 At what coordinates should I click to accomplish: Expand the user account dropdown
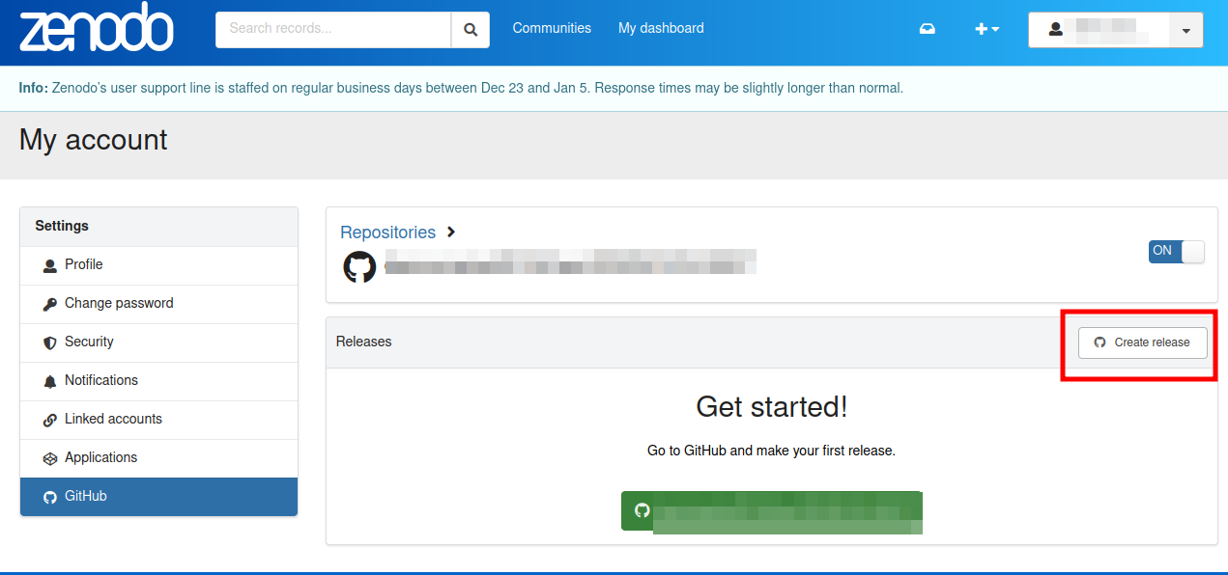coord(1185,30)
